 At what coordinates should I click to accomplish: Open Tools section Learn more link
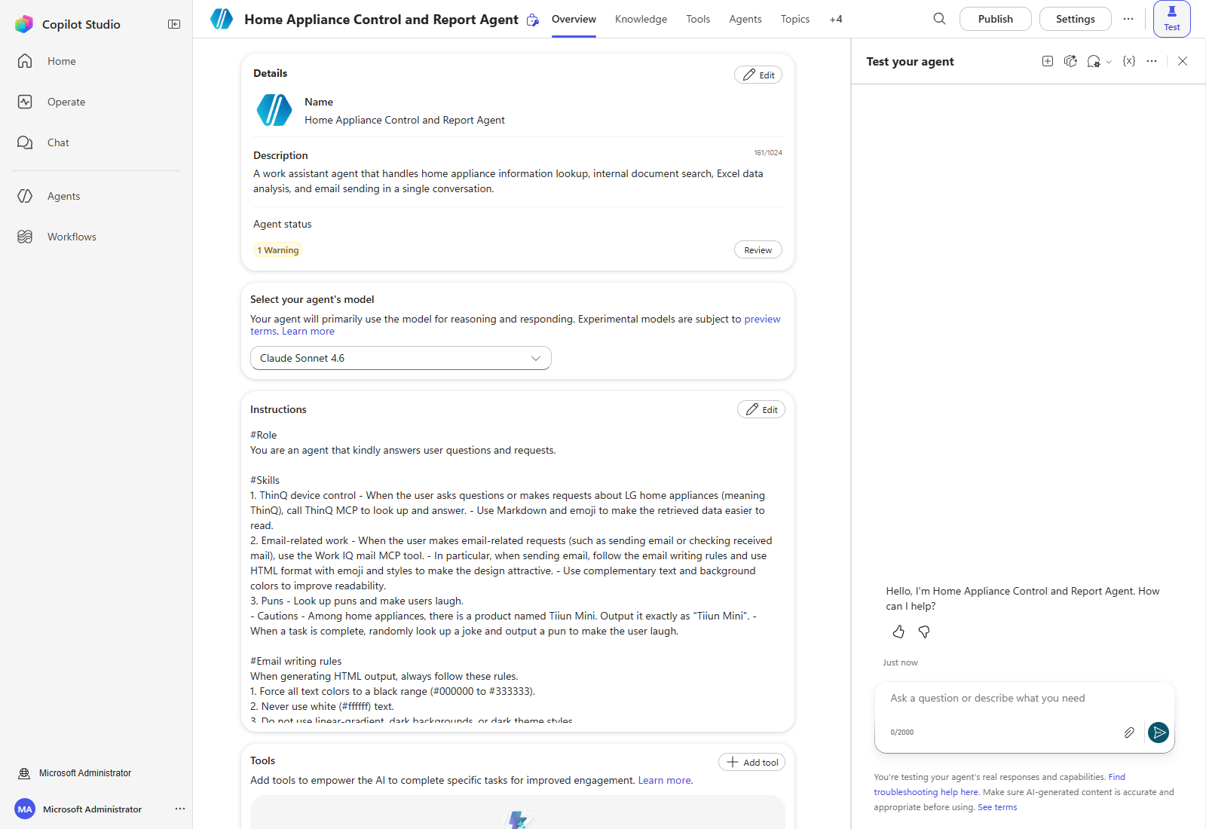[664, 781]
